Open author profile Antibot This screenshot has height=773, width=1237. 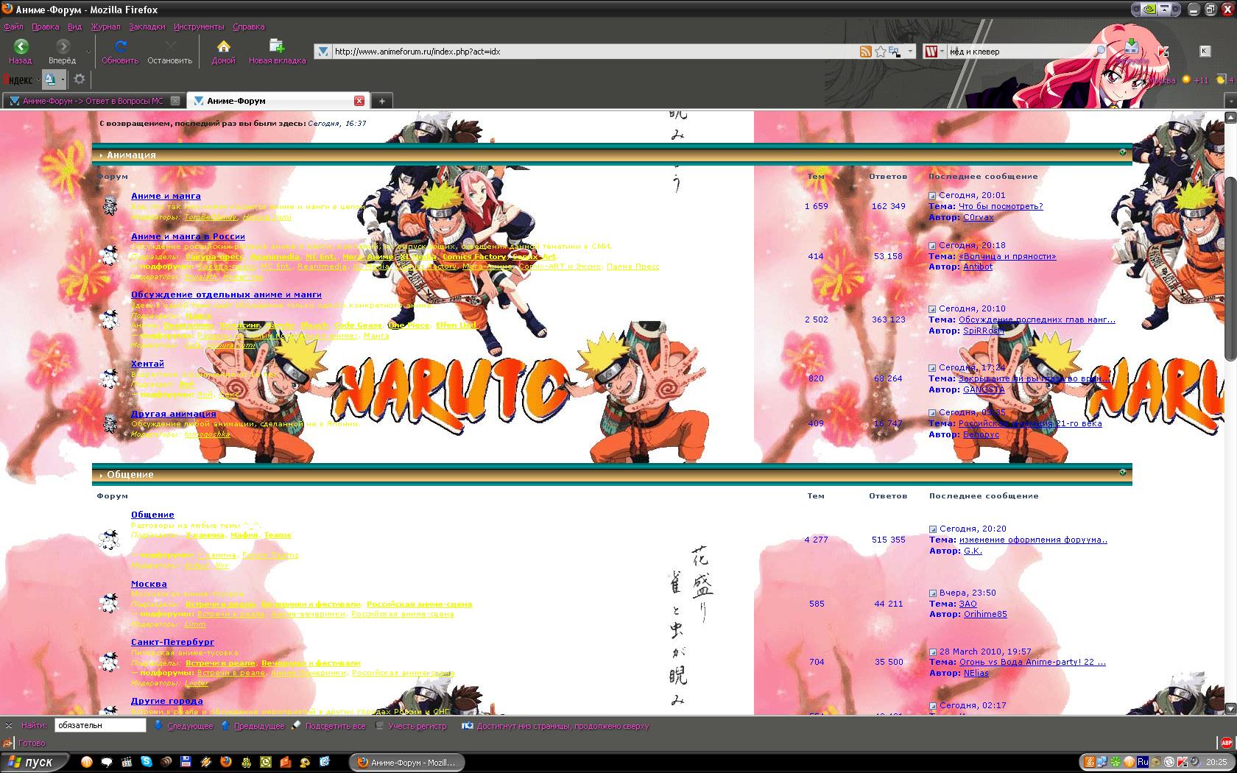(x=978, y=267)
